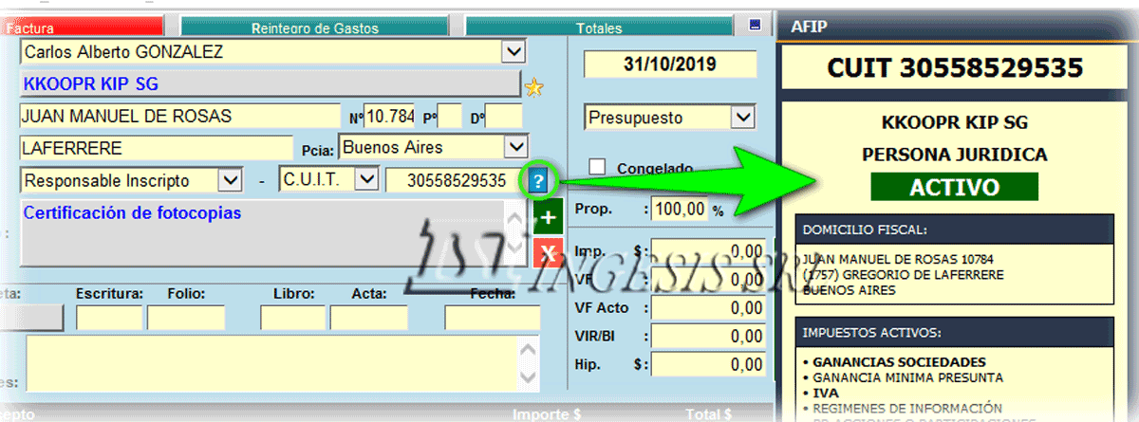Click the Acta input field
The image size is (1139, 422).
pyautogui.click(x=369, y=318)
